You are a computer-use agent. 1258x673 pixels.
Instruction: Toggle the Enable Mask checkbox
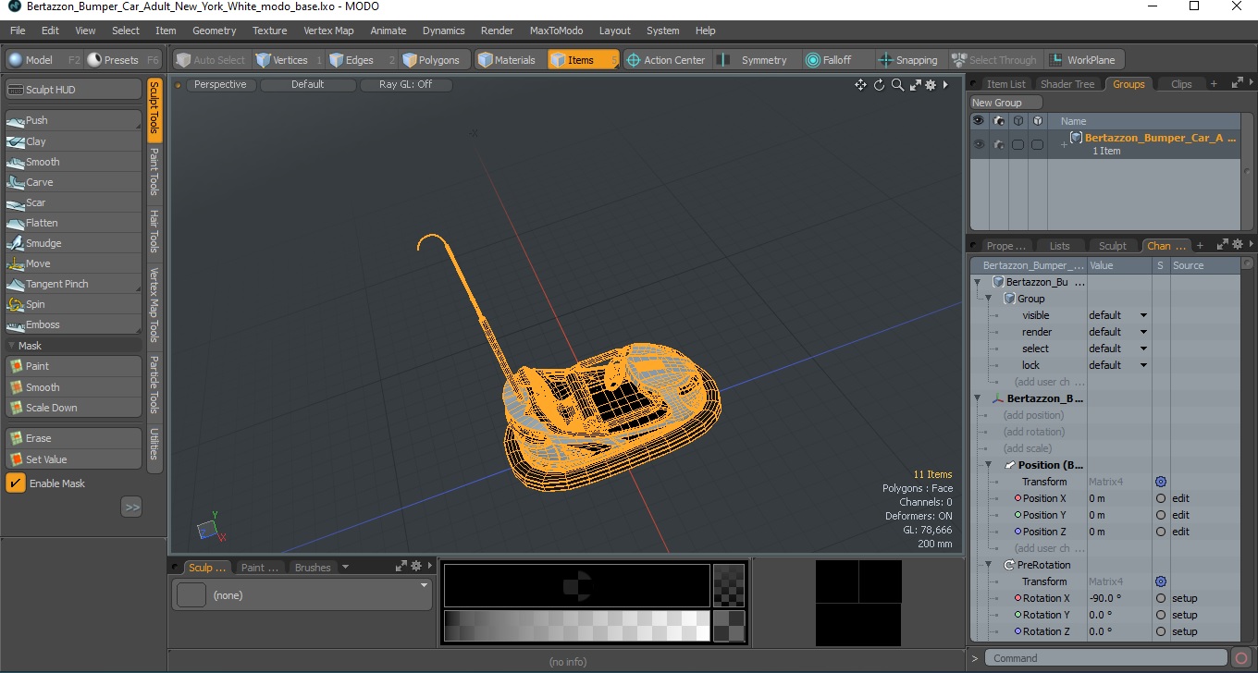(16, 483)
